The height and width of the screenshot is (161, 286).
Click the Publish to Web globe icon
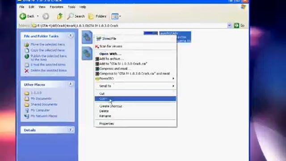pos(27,56)
